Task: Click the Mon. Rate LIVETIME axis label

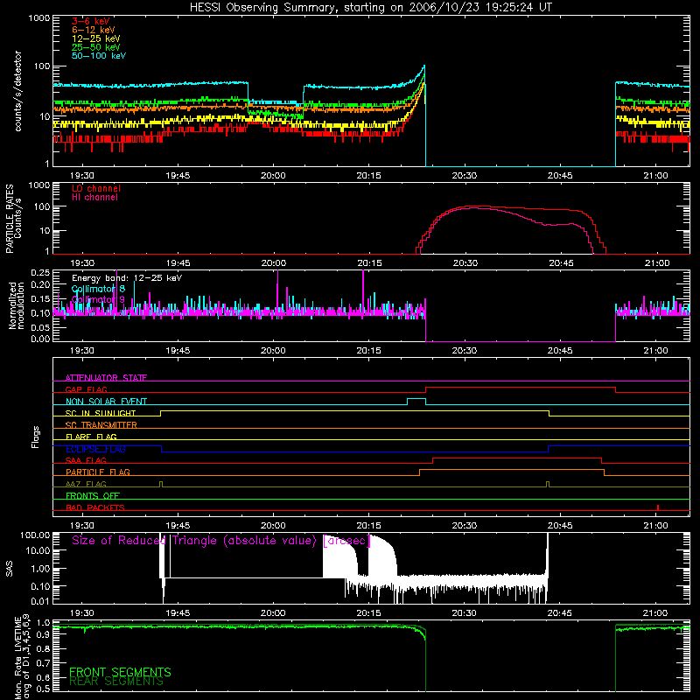Action: pos(22,656)
